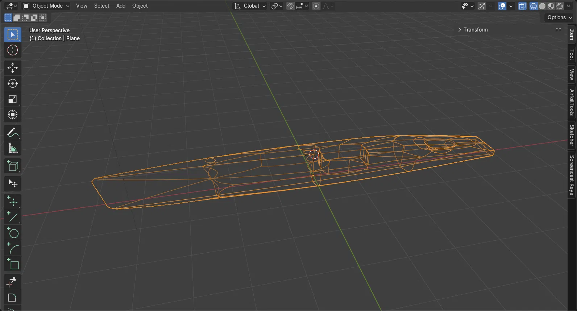
Task: Select the add point sketch tool
Action: [13, 202]
